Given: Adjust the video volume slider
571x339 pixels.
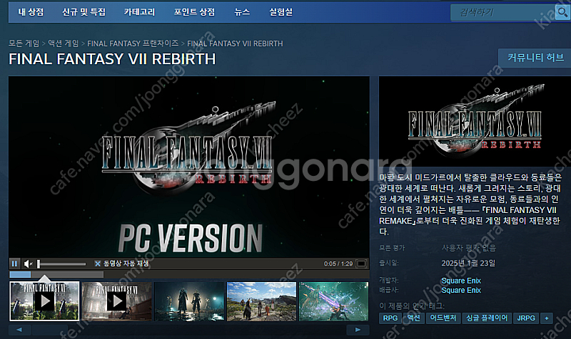Looking at the screenshot, I should click(x=61, y=264).
